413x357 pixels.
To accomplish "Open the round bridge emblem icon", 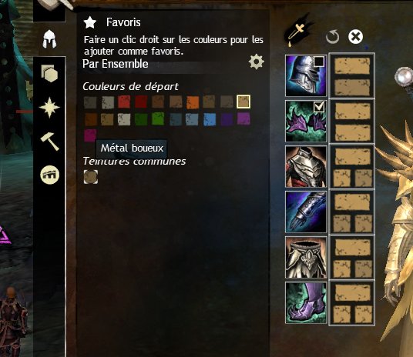I will point(49,175).
